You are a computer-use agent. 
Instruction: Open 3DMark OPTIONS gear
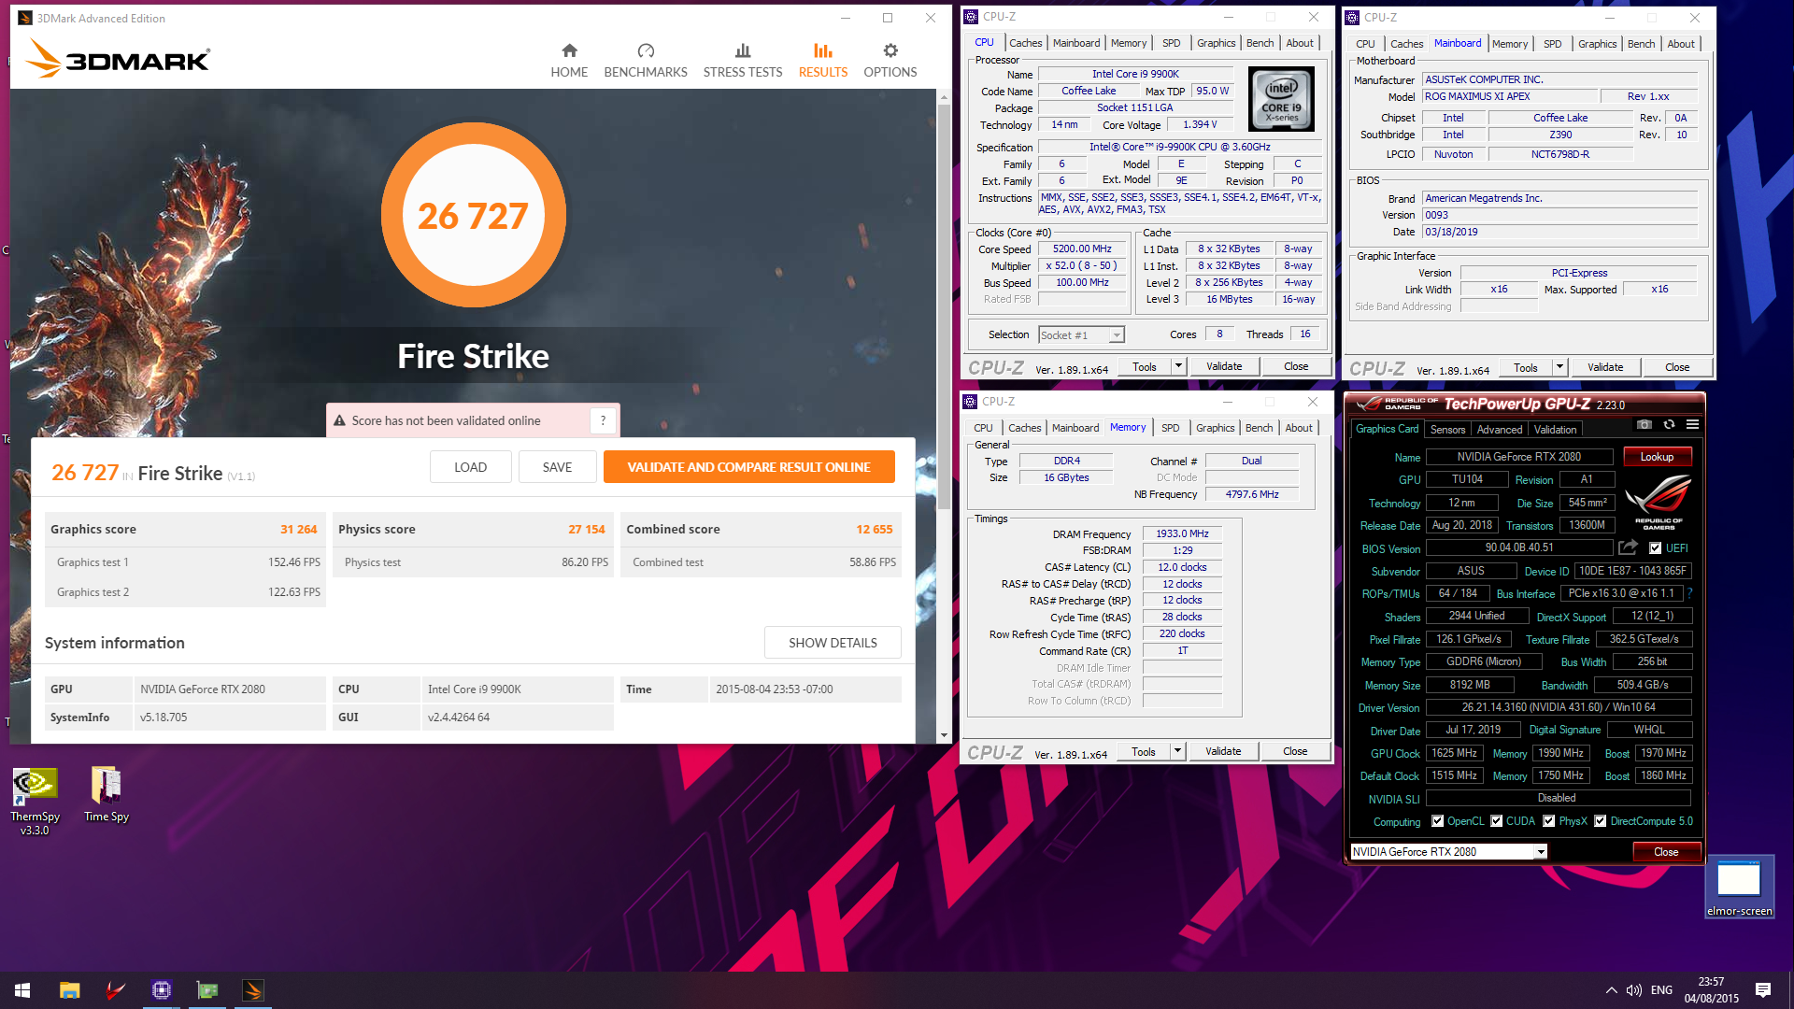click(890, 61)
